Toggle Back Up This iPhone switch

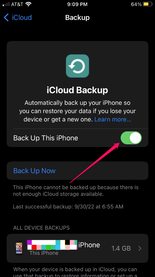(131, 138)
